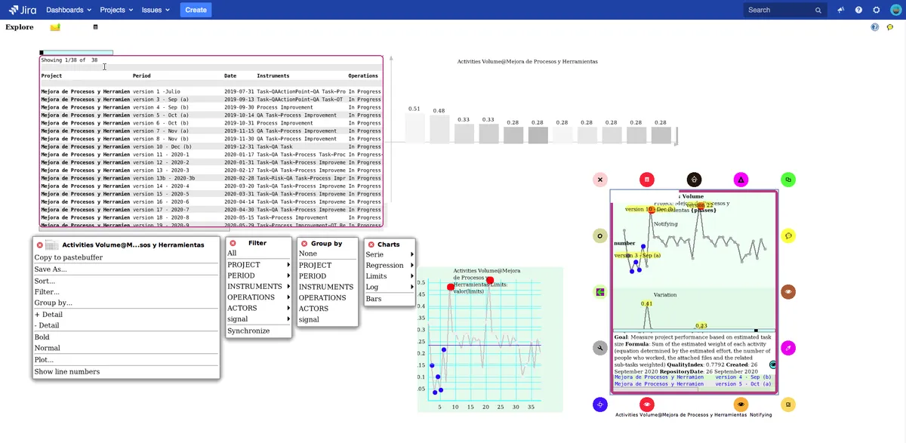Click the yellow speech bubble icon below header

pyautogui.click(x=890, y=27)
